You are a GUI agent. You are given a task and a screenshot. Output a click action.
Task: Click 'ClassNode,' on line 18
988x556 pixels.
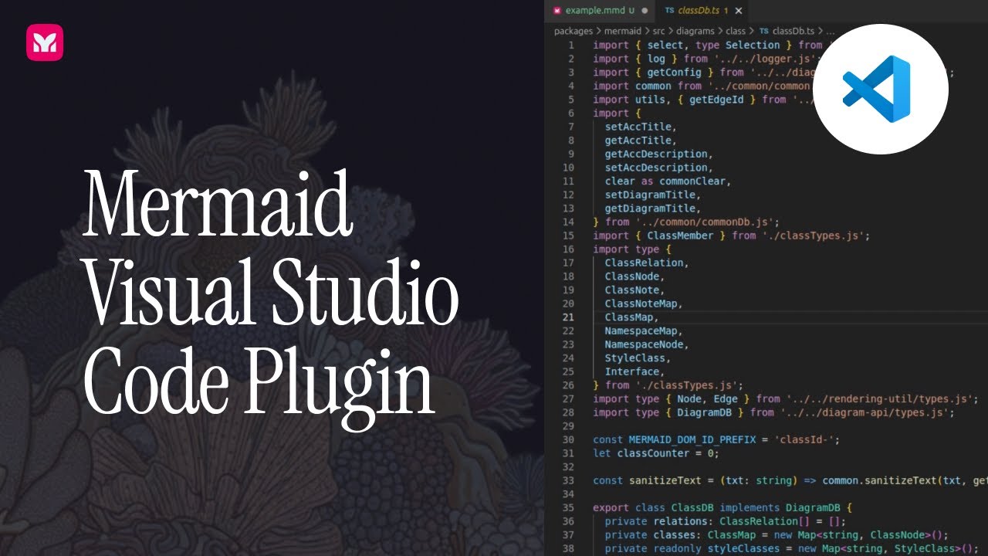(x=634, y=276)
